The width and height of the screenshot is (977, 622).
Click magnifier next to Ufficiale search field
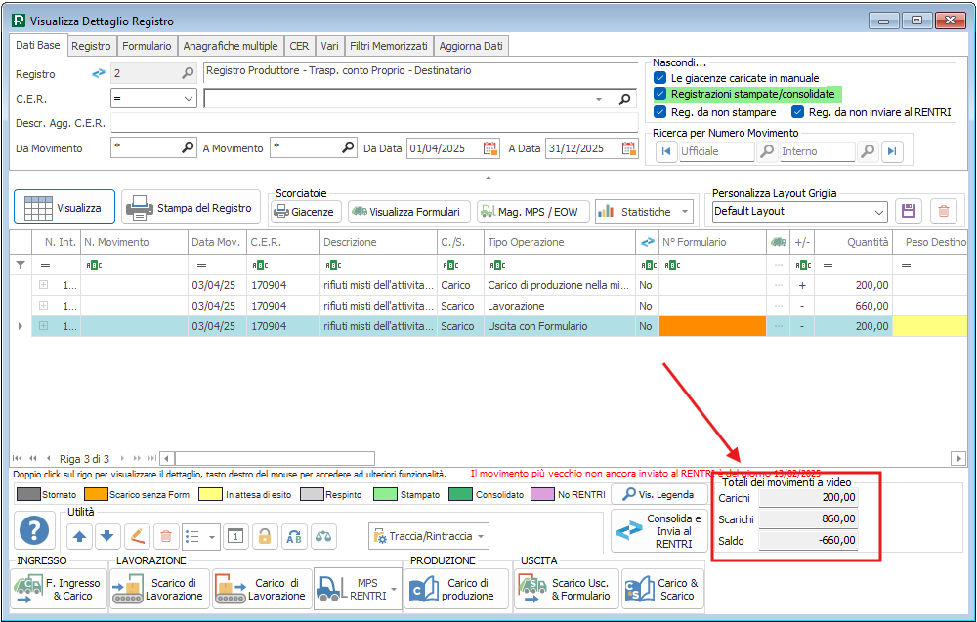[x=768, y=151]
